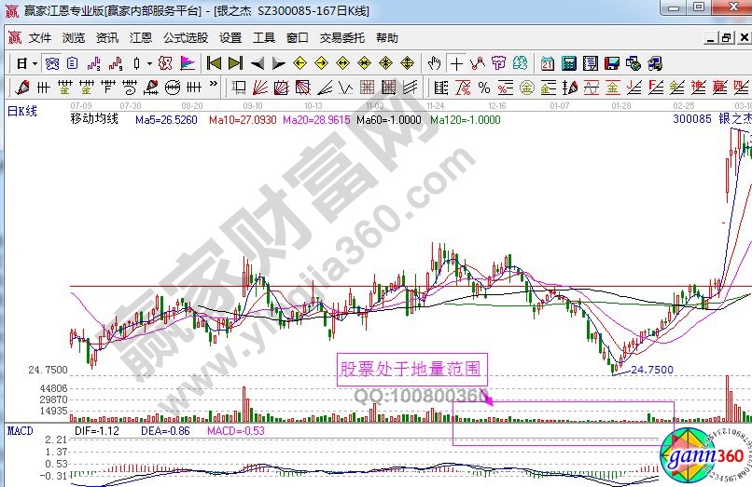The height and width of the screenshot is (487, 752).
Task: Click the colored flag icon
Action: pos(188,64)
